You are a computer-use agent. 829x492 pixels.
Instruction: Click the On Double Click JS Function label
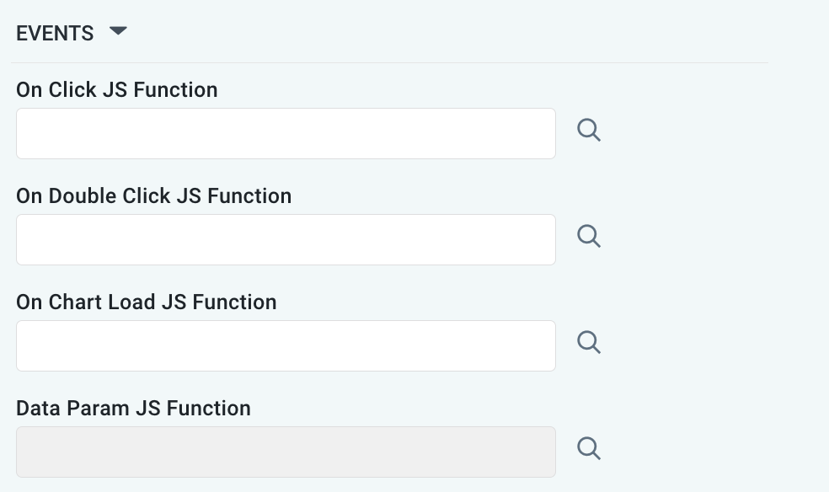[x=154, y=196]
